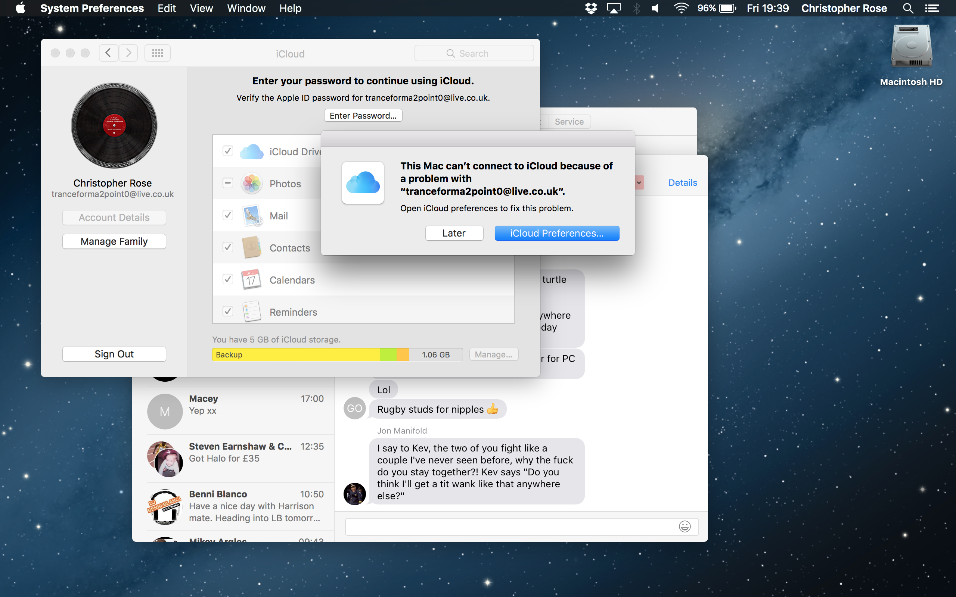
Task: Open the Dropbox menu bar icon
Action: tap(591, 8)
